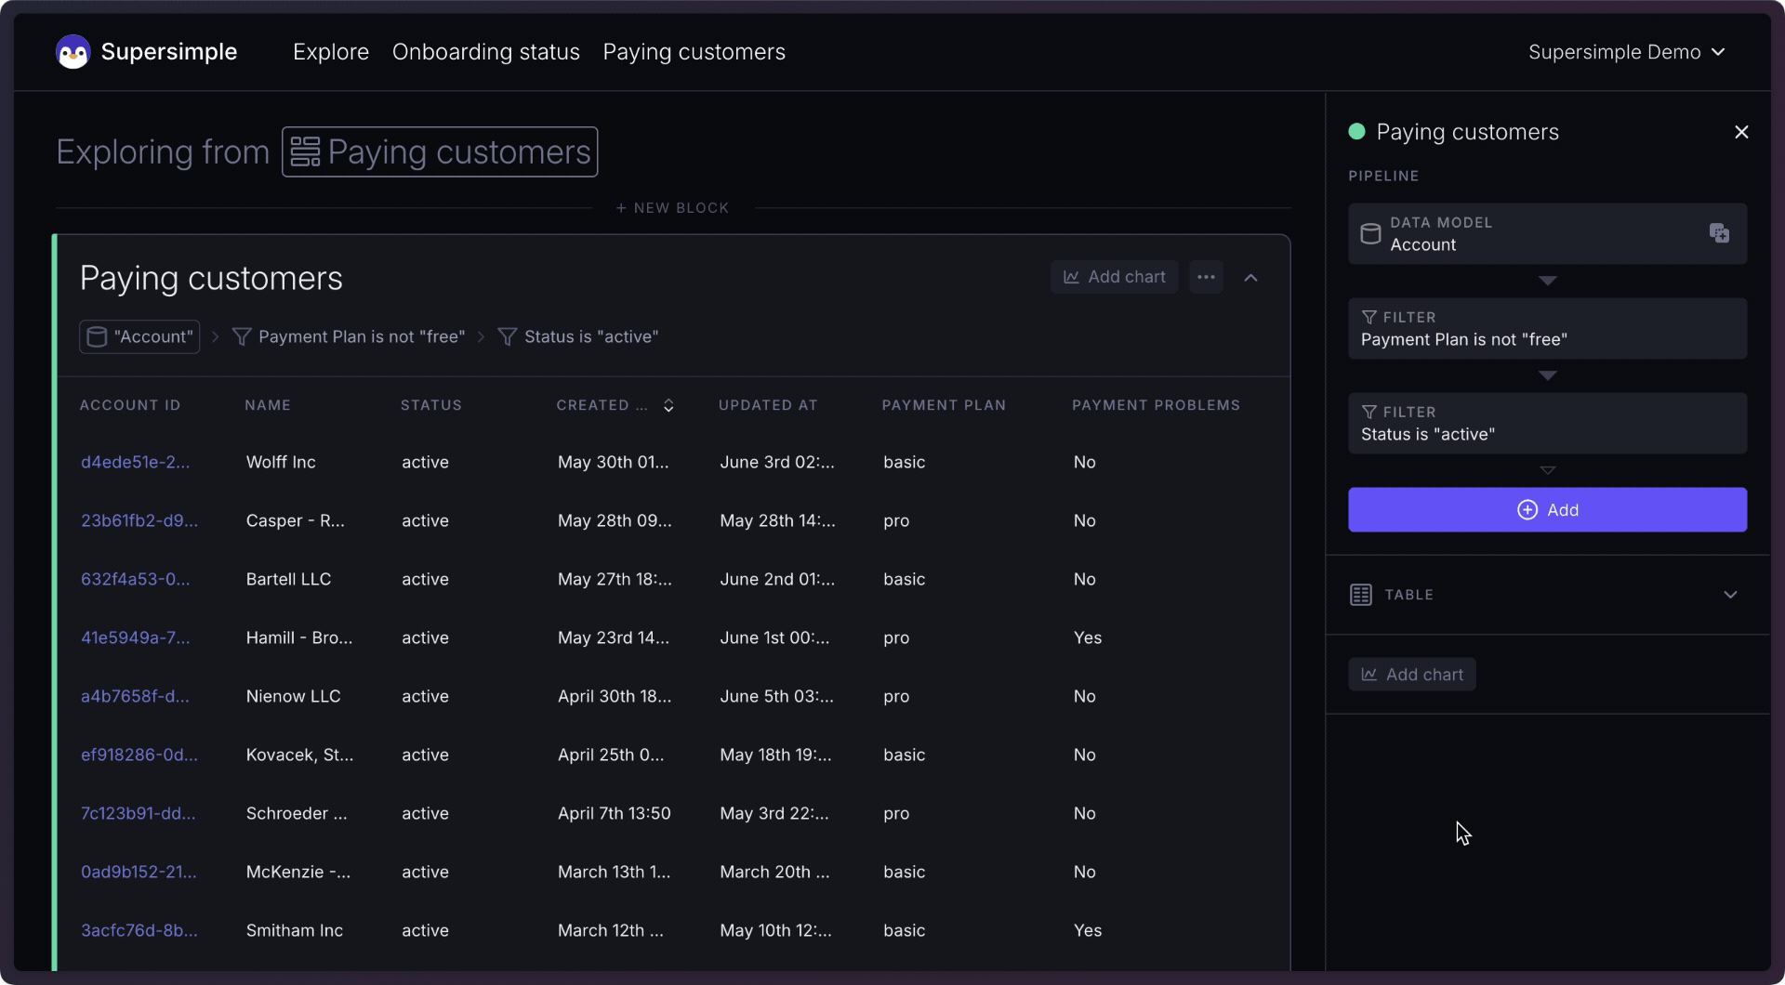The width and height of the screenshot is (1785, 985).
Task: Click the duplicate icon on the Account data model
Action: click(x=1719, y=232)
